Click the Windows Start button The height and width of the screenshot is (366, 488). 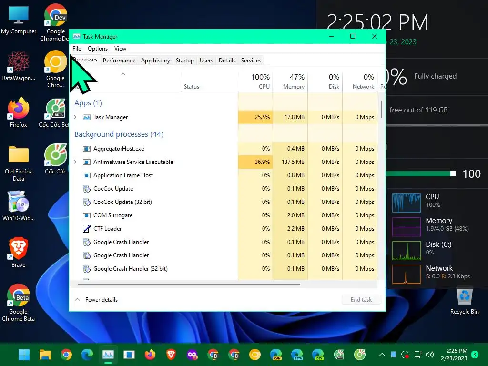click(x=24, y=355)
